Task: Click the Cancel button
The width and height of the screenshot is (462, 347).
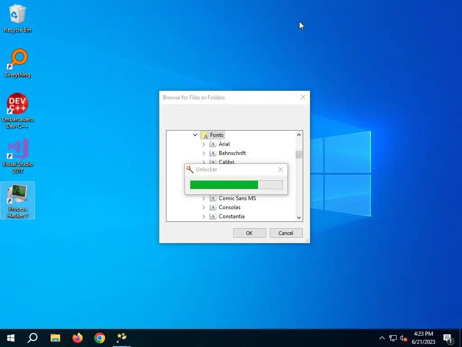Action: tap(286, 233)
